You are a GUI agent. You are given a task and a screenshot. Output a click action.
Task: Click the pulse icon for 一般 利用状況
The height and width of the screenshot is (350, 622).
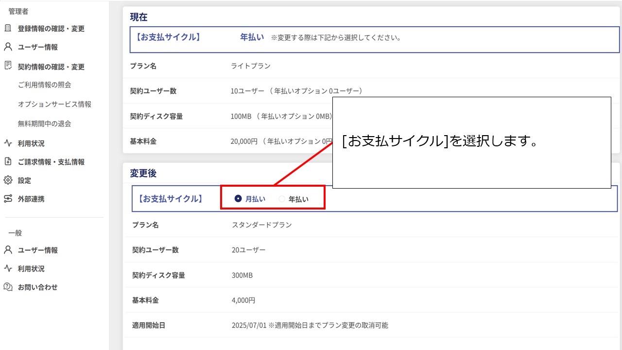coord(8,268)
